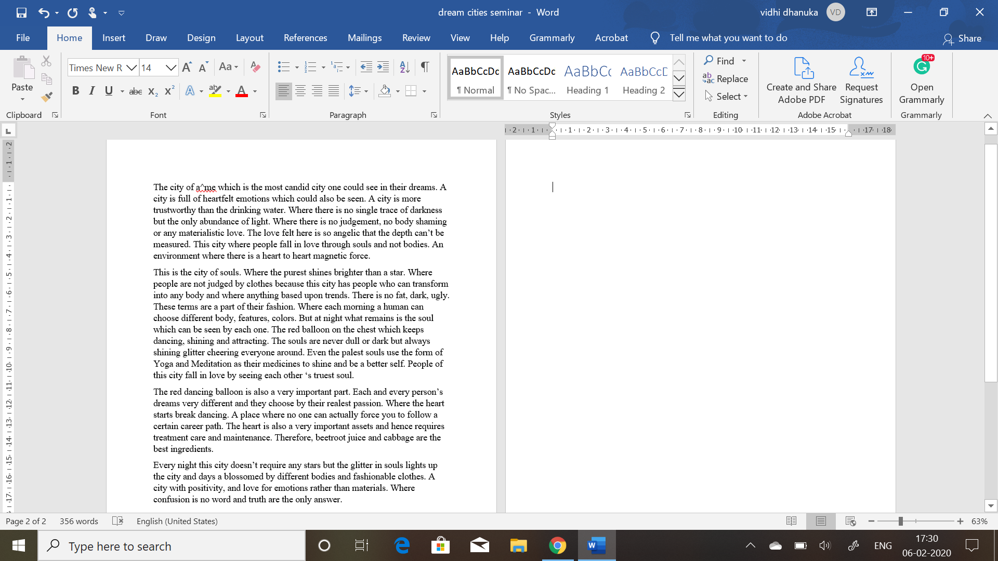Toggle Bold formatting
Viewport: 998px width, 561px height.
click(76, 91)
